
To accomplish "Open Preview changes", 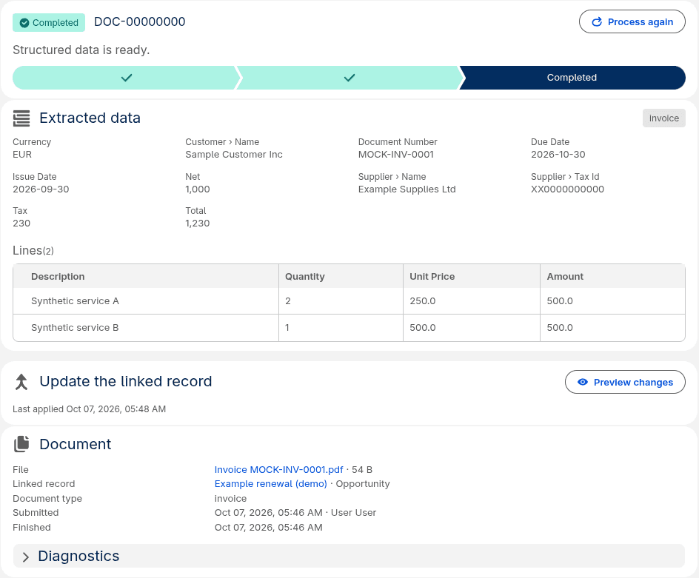I will point(625,382).
